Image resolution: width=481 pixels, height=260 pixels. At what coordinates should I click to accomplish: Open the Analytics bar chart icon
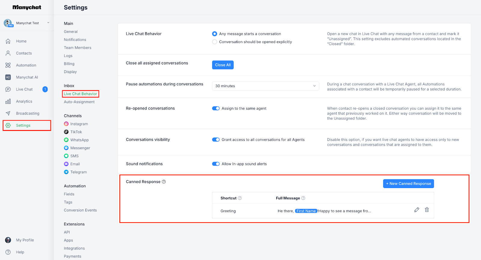point(8,101)
